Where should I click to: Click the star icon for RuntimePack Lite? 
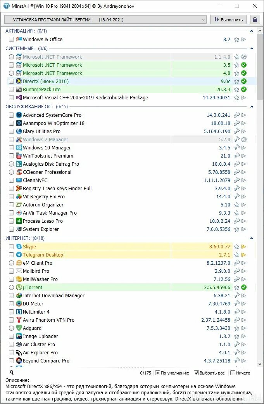236,89
